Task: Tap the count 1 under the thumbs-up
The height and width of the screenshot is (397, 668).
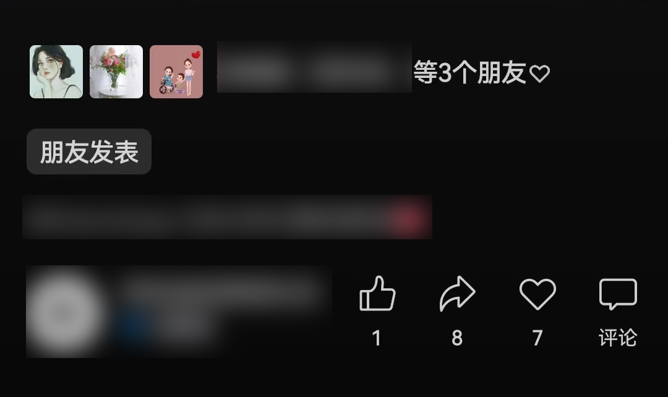Action: pos(377,338)
